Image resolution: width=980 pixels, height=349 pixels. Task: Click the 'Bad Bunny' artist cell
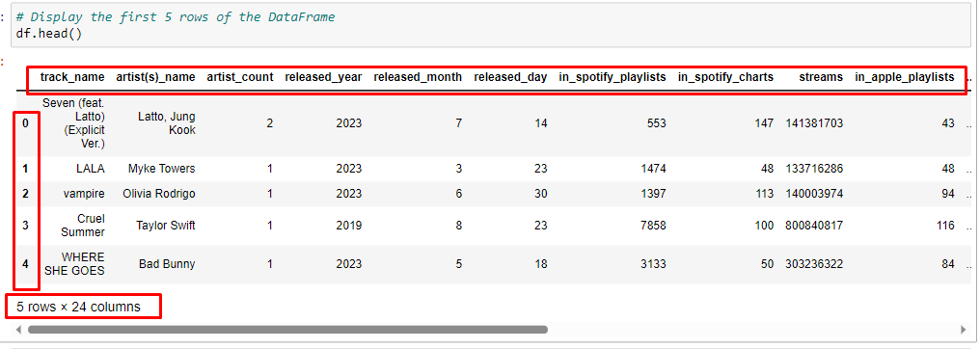pos(167,264)
